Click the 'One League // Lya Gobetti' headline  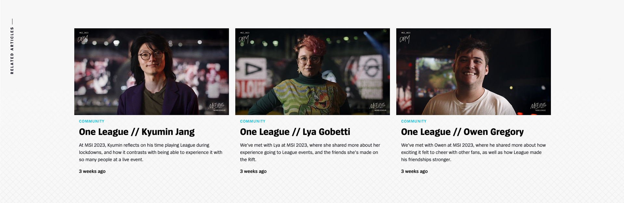295,132
